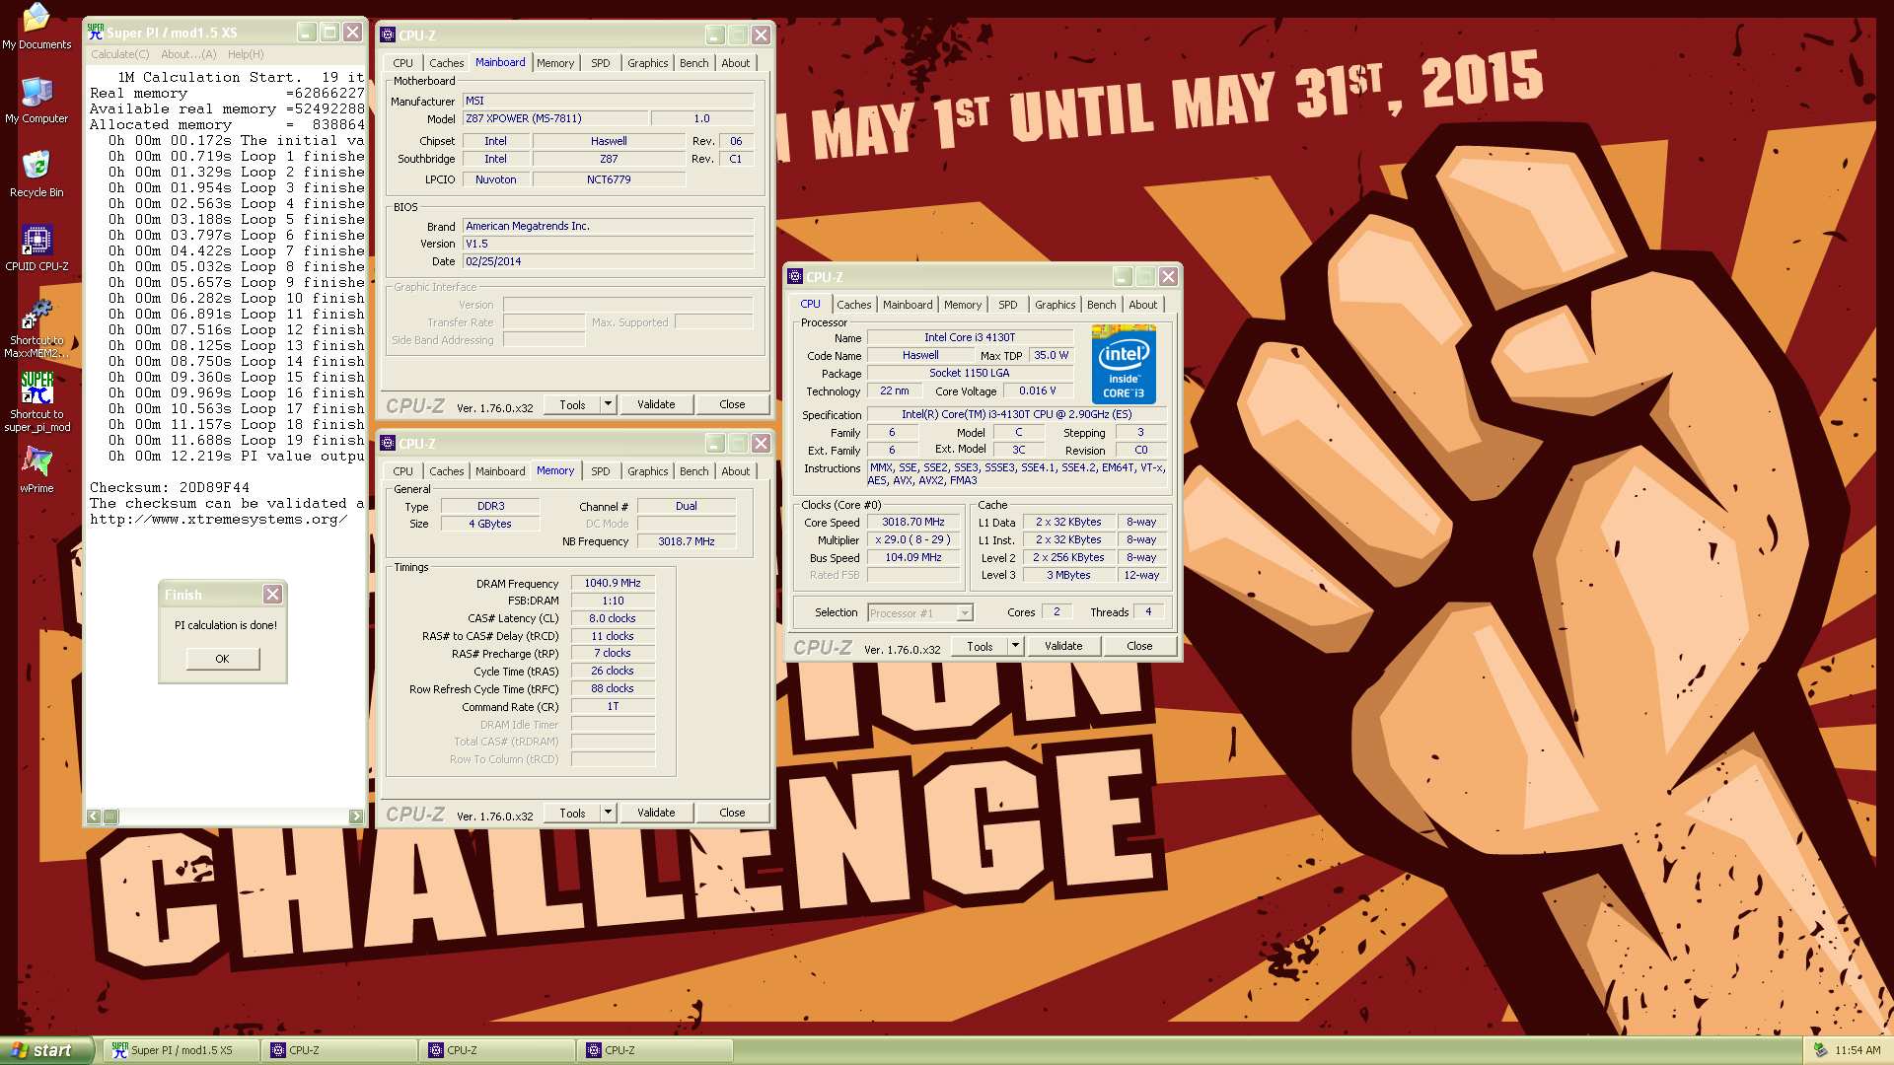The height and width of the screenshot is (1065, 1894).
Task: Click the Memory CPU-Z window title icon
Action: click(389, 443)
